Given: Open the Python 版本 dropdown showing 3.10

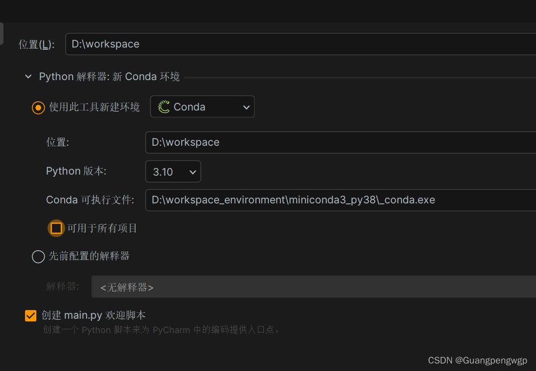Looking at the screenshot, I should point(173,171).
